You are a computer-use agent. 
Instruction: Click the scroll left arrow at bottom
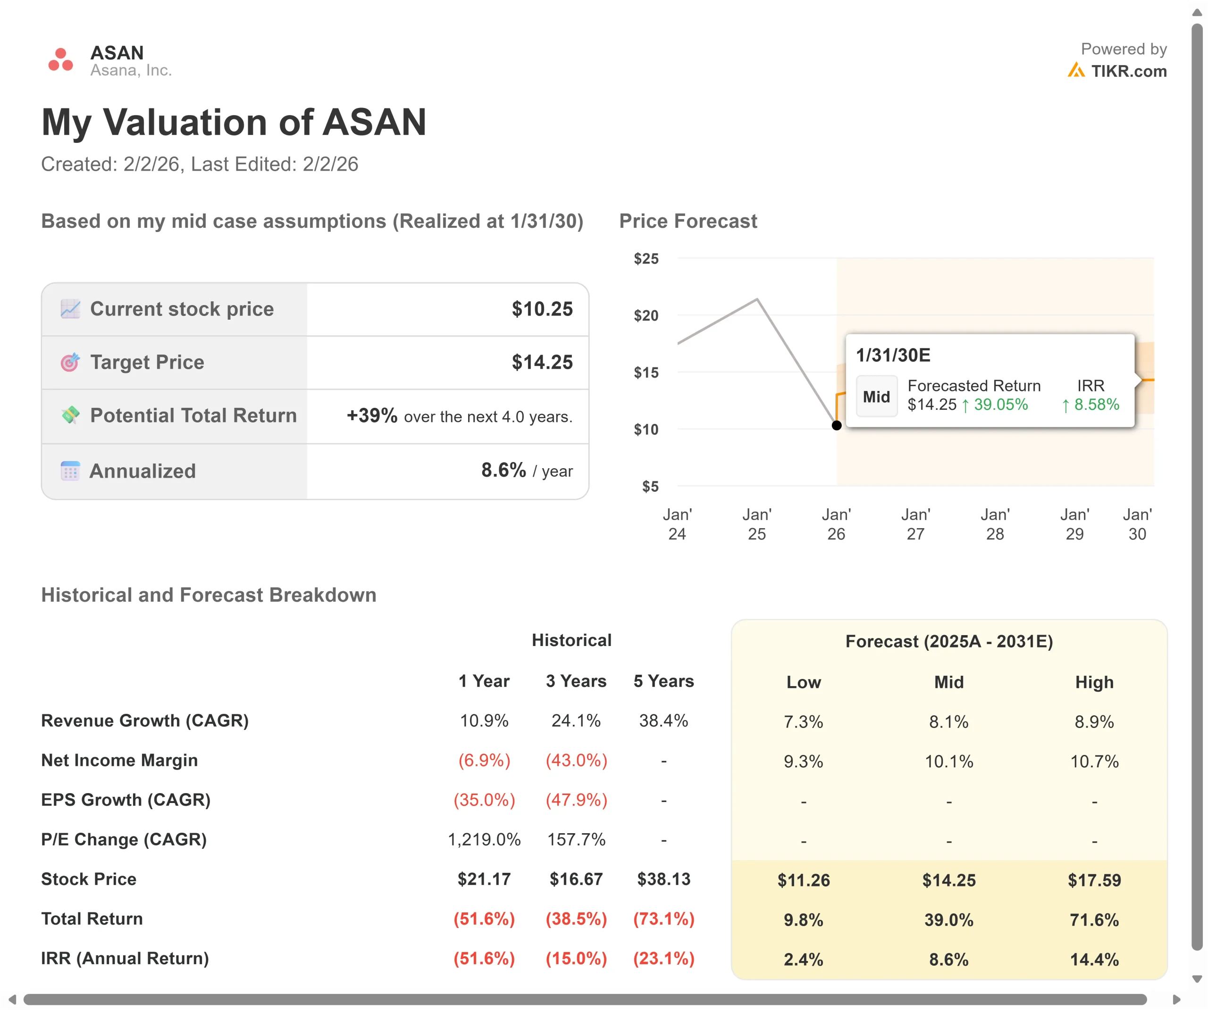coord(12,1000)
